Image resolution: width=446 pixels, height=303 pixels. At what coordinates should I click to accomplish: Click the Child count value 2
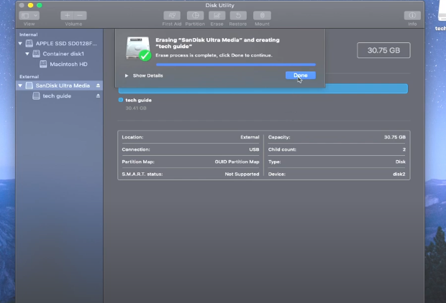(404, 149)
